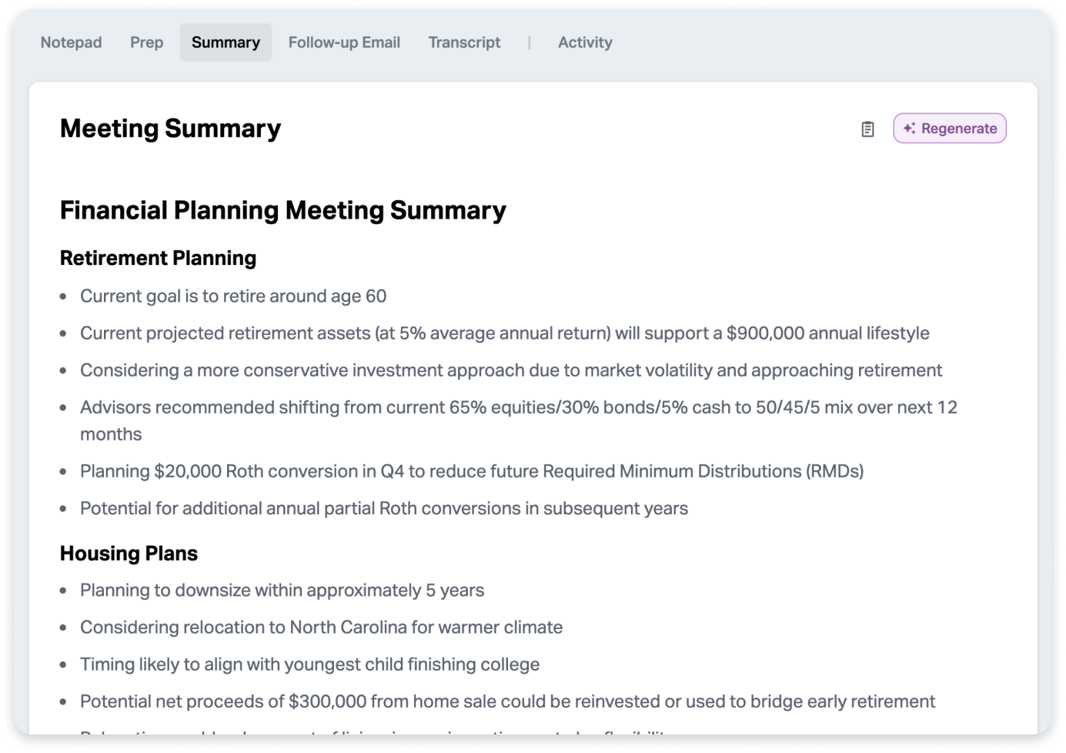Image resolution: width=1066 pixels, height=753 pixels.
Task: Click the bullet about youngest child finishing college
Action: click(309, 664)
